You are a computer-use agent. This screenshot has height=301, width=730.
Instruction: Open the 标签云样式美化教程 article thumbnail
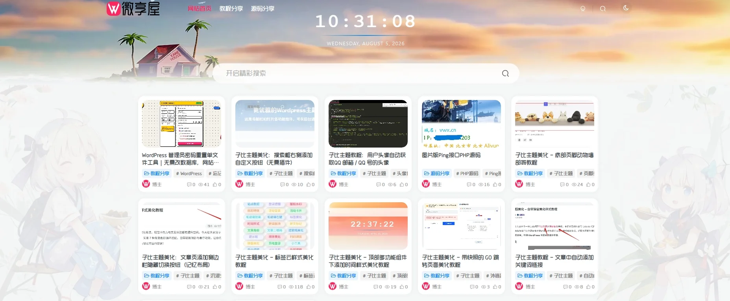point(275,226)
